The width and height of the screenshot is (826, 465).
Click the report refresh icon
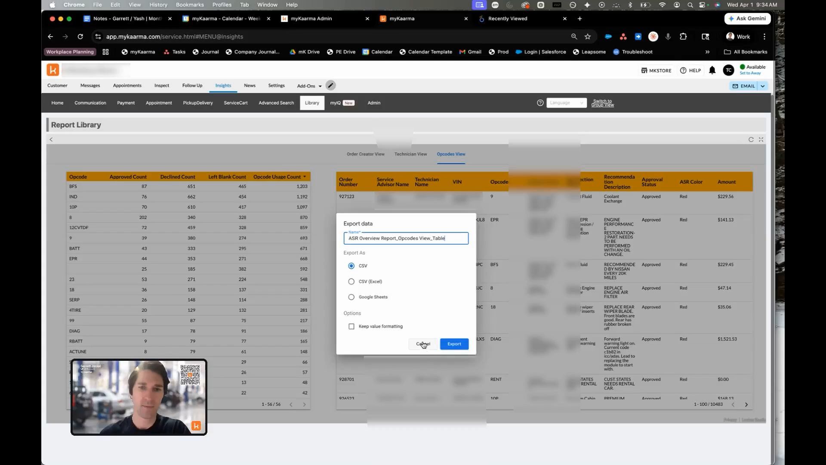coord(751,139)
